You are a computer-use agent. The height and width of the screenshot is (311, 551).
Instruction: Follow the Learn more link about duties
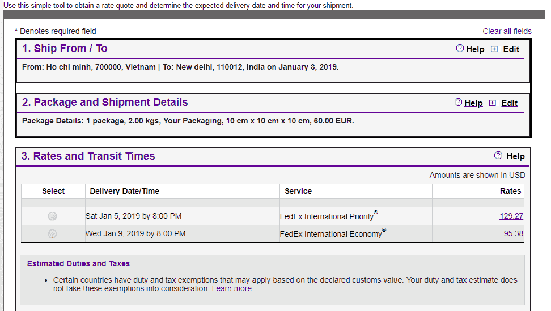[232, 288]
